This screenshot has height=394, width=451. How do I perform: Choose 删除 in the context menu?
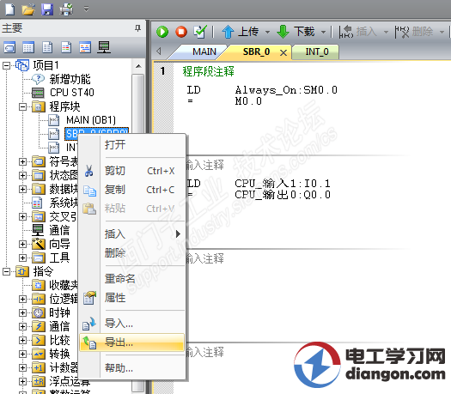132,253
